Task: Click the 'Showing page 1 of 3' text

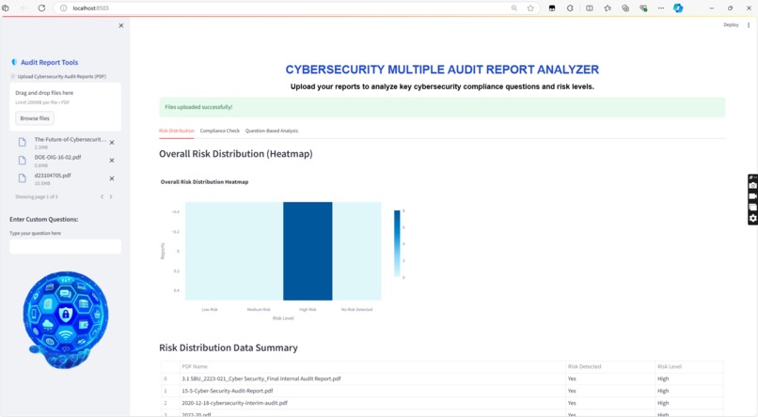Action: (37, 197)
